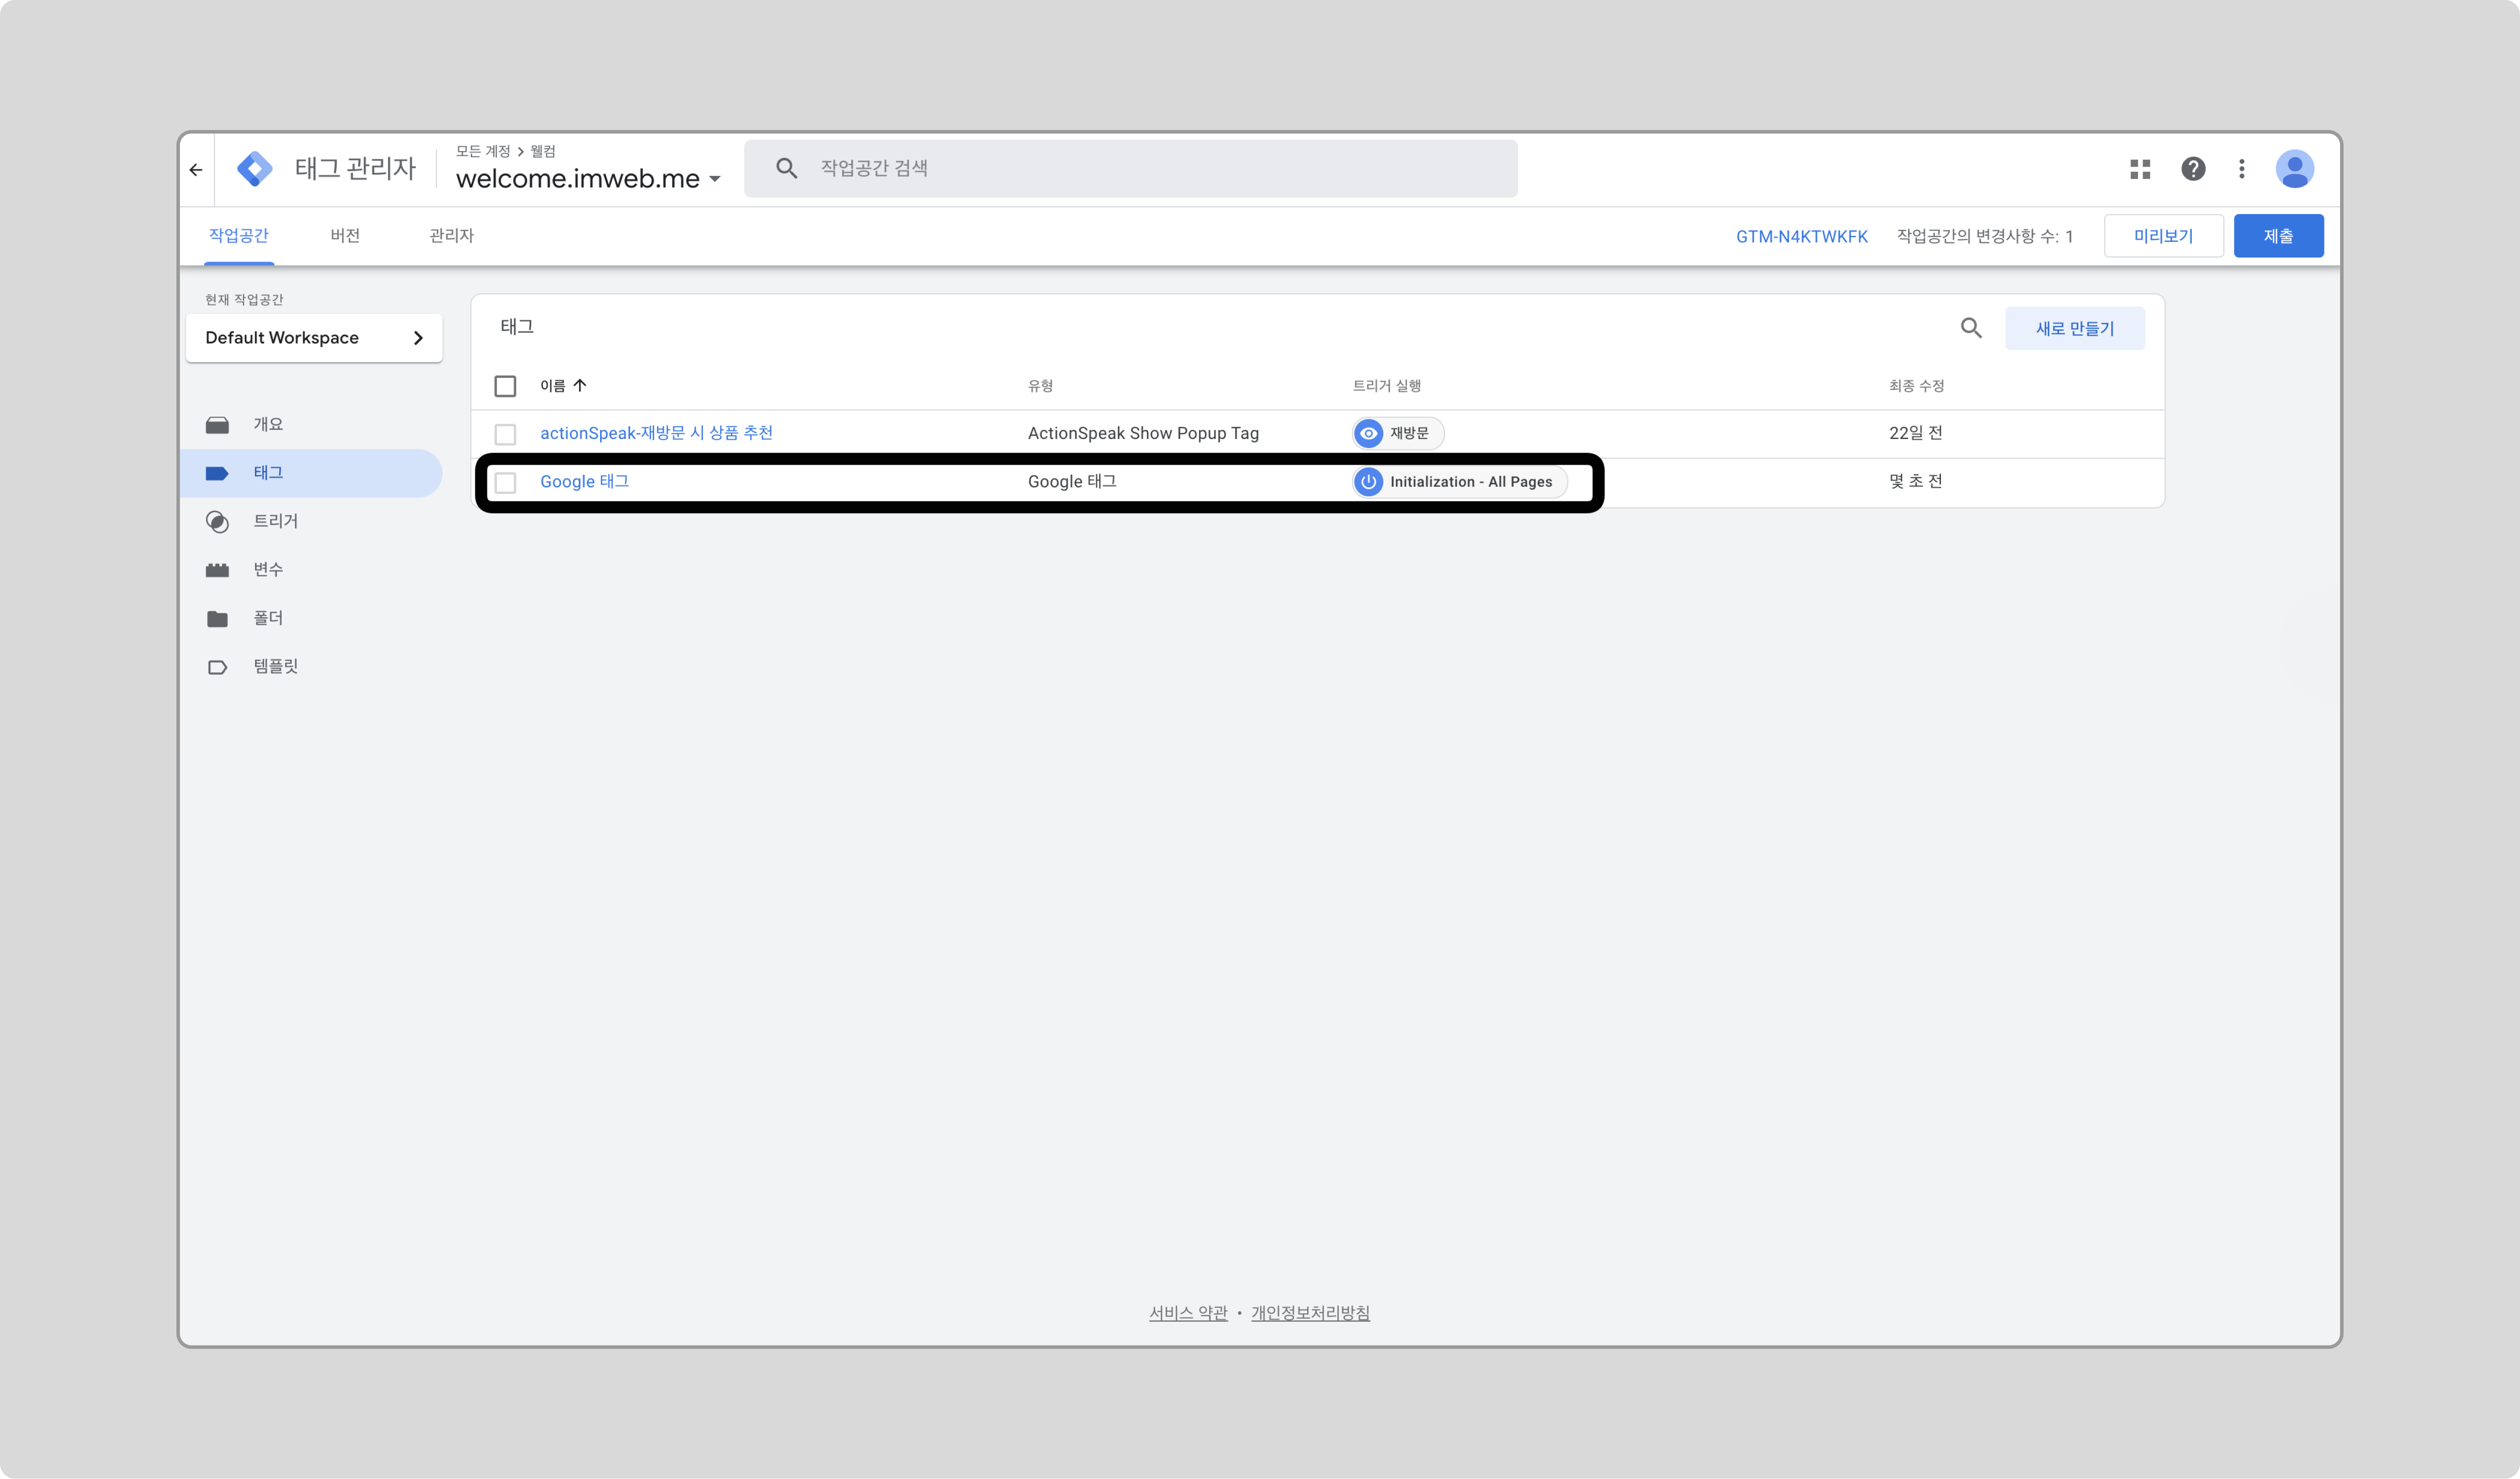Viewport: 2520px width, 1479px height.
Task: Click the Initialization - All Pages trigger chip
Action: [x=1459, y=482]
